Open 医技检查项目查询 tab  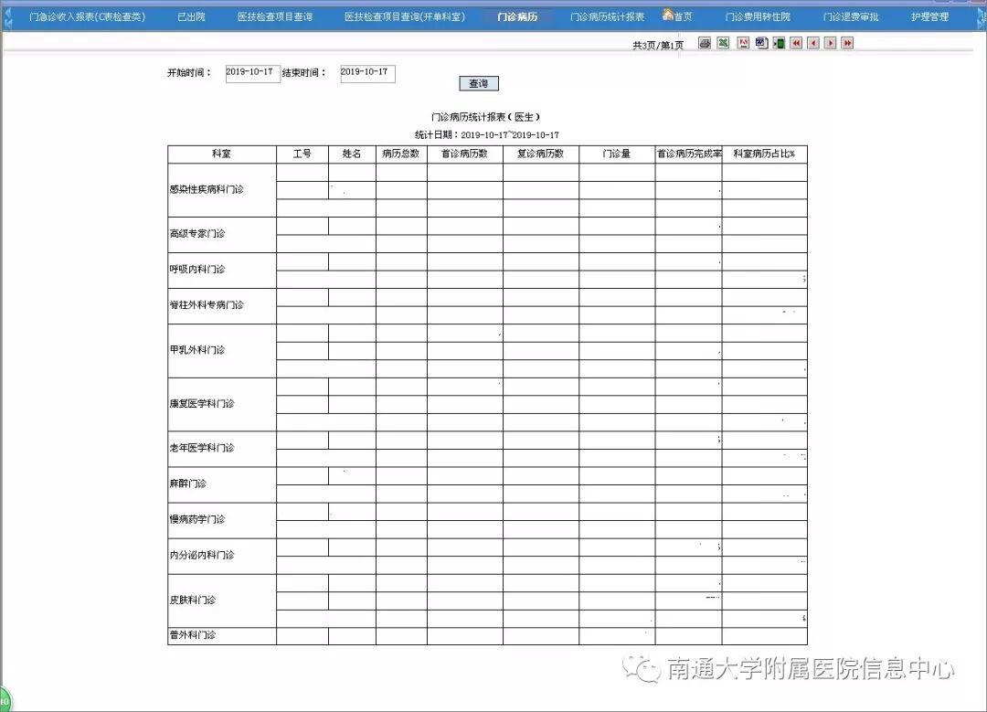pos(275,17)
